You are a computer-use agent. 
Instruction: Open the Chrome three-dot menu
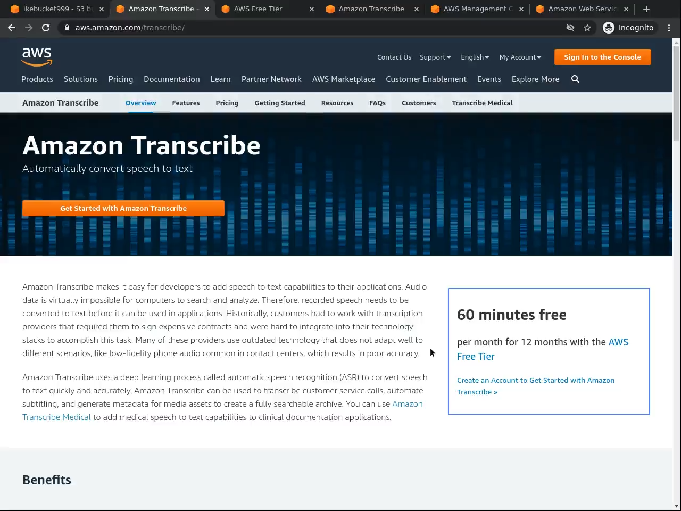669,28
